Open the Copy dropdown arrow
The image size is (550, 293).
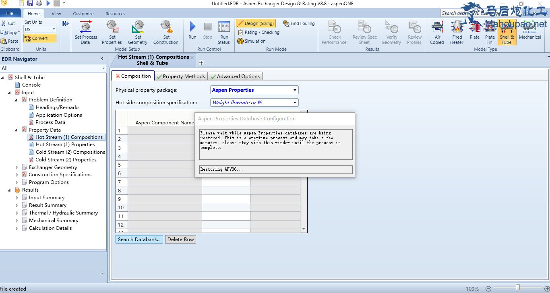pyautogui.click(x=20, y=33)
